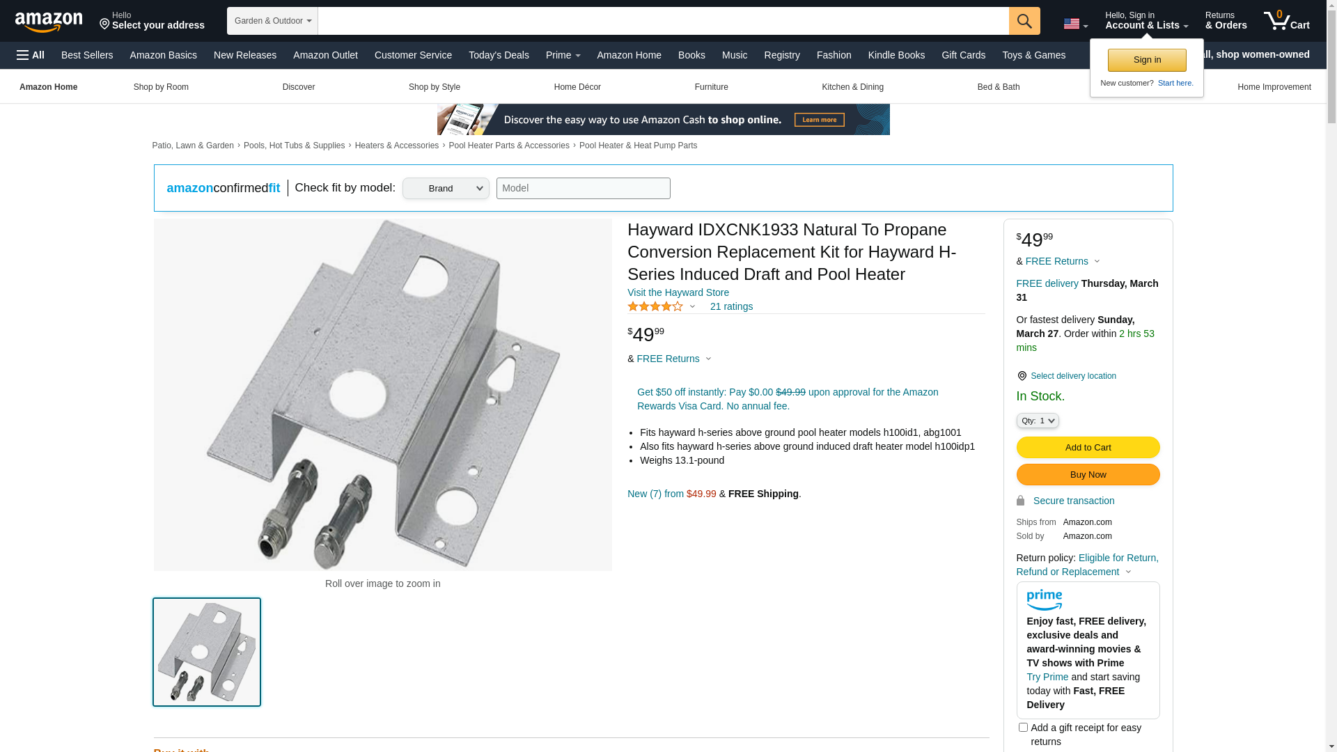Open the shopping cart icon
Screen dimensions: 1337x752
coord(1286,20)
